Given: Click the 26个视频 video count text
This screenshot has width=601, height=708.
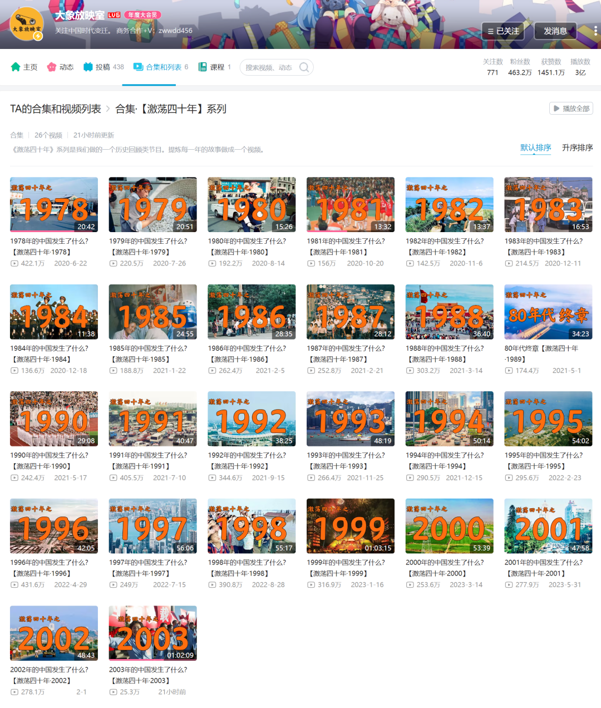Looking at the screenshot, I should (x=48, y=135).
